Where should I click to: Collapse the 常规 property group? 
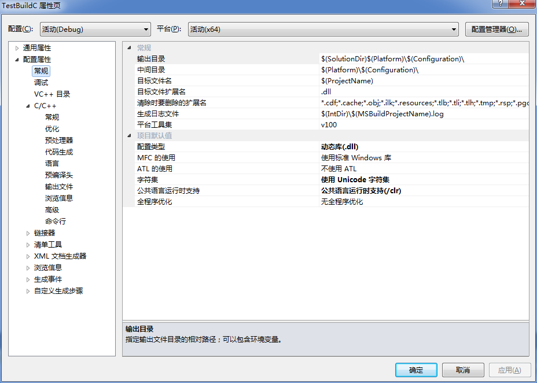[129, 48]
